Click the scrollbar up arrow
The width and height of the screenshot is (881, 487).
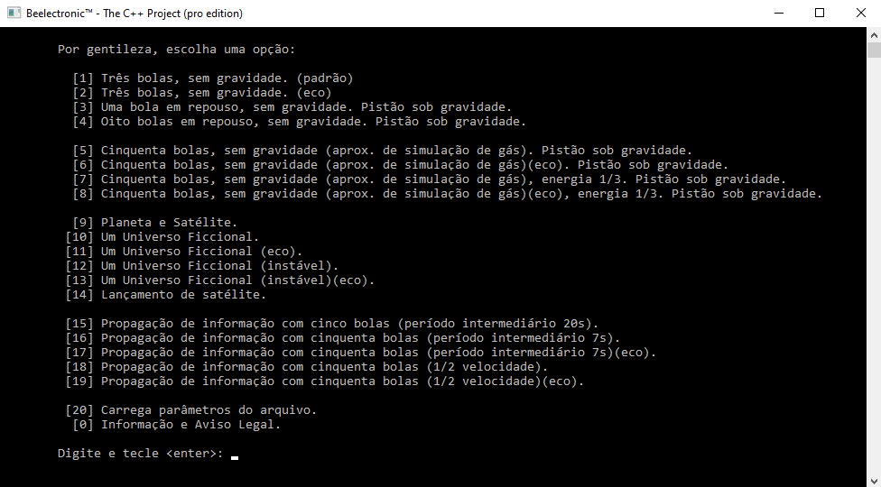(874, 34)
